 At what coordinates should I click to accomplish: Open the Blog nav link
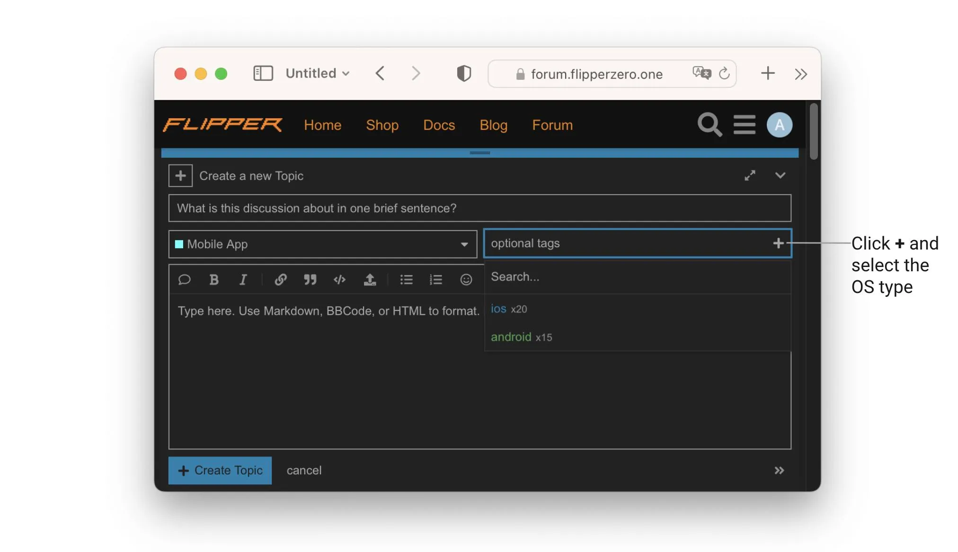[x=494, y=125]
